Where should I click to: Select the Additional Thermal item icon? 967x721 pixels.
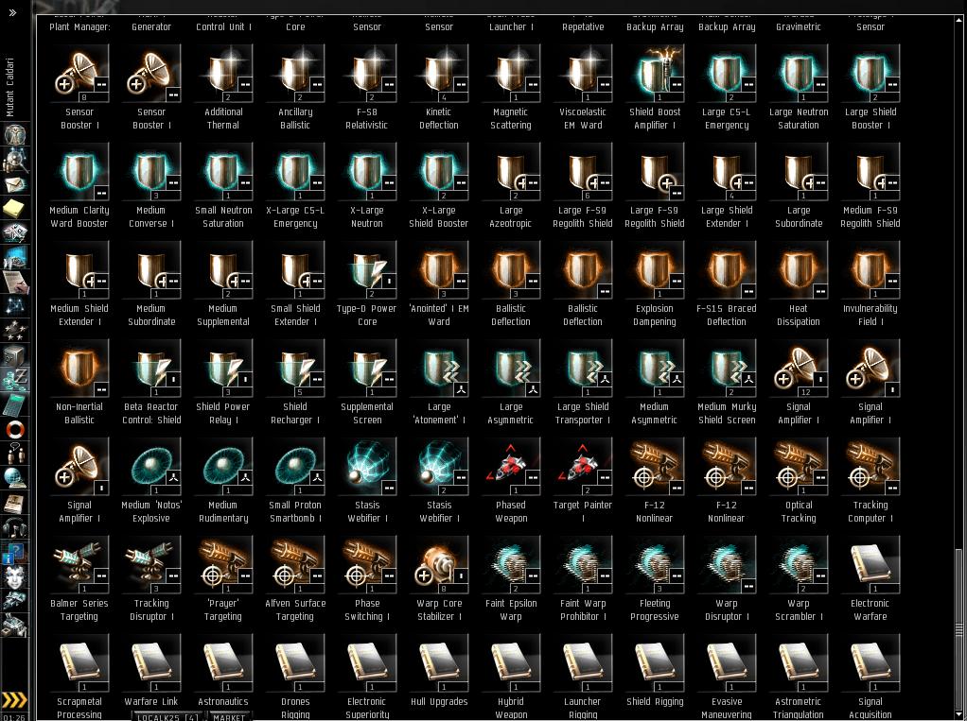tap(223, 73)
